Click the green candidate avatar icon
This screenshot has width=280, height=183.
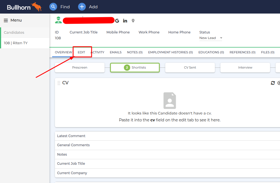(58, 20)
